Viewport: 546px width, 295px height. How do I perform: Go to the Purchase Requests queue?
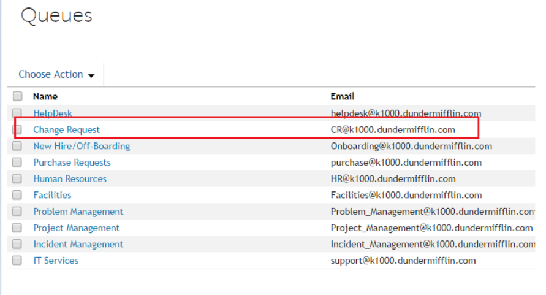point(72,163)
